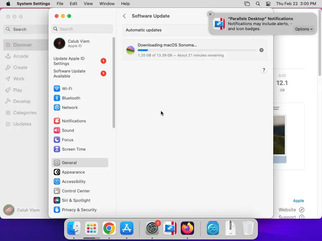Select Play in App Store sidebar

coord(26,90)
